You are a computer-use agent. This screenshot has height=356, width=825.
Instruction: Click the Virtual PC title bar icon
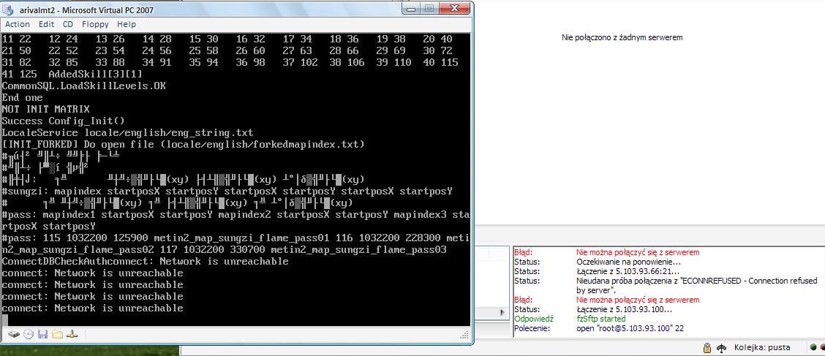point(9,10)
